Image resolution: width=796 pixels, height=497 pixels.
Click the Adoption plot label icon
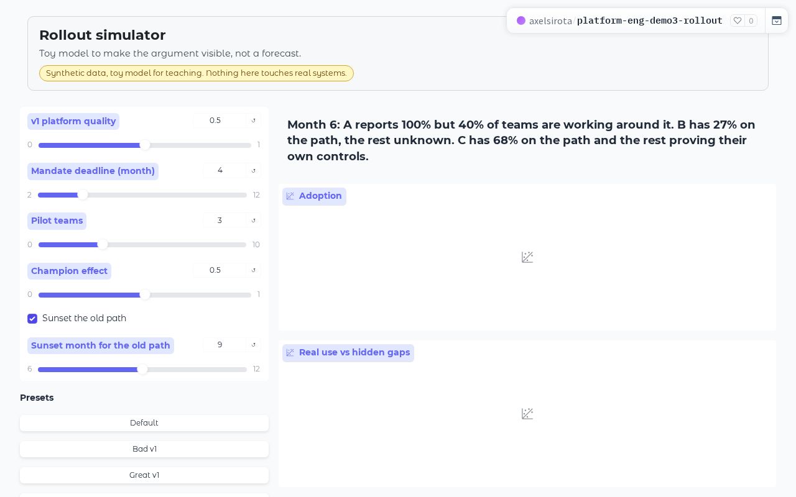290,196
